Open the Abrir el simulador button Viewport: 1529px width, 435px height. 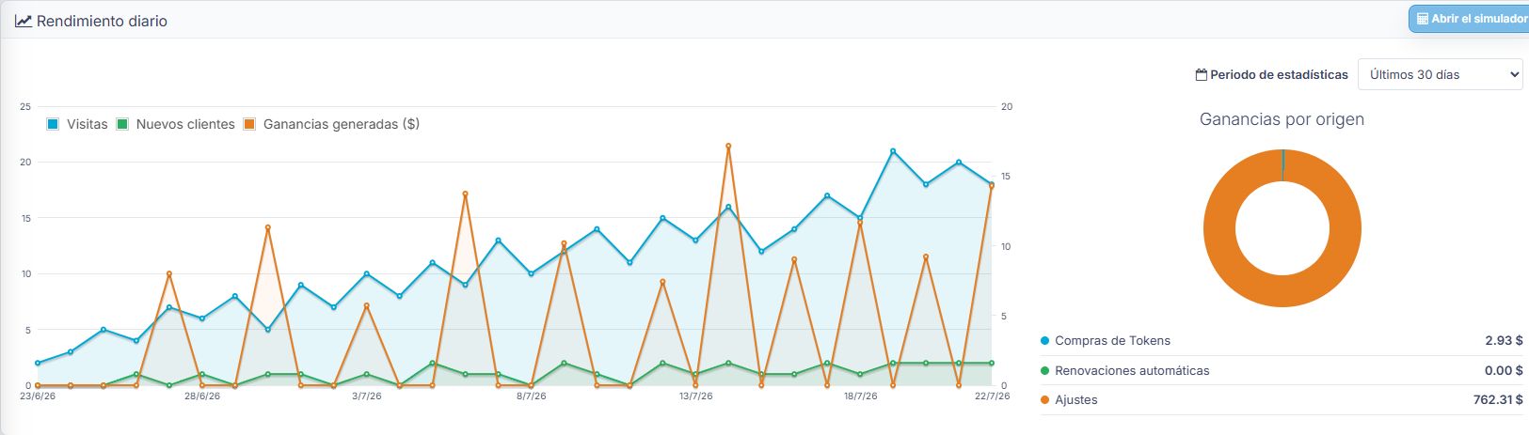(x=1470, y=19)
